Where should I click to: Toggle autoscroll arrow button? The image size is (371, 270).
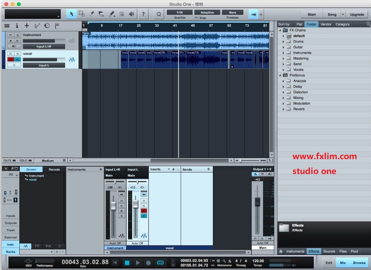click(253, 15)
